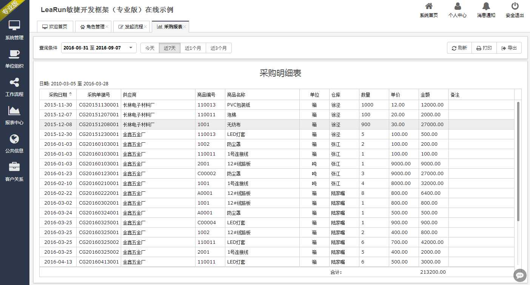
Task: Close the 角色管理 tab
Action: pyautogui.click(x=107, y=27)
